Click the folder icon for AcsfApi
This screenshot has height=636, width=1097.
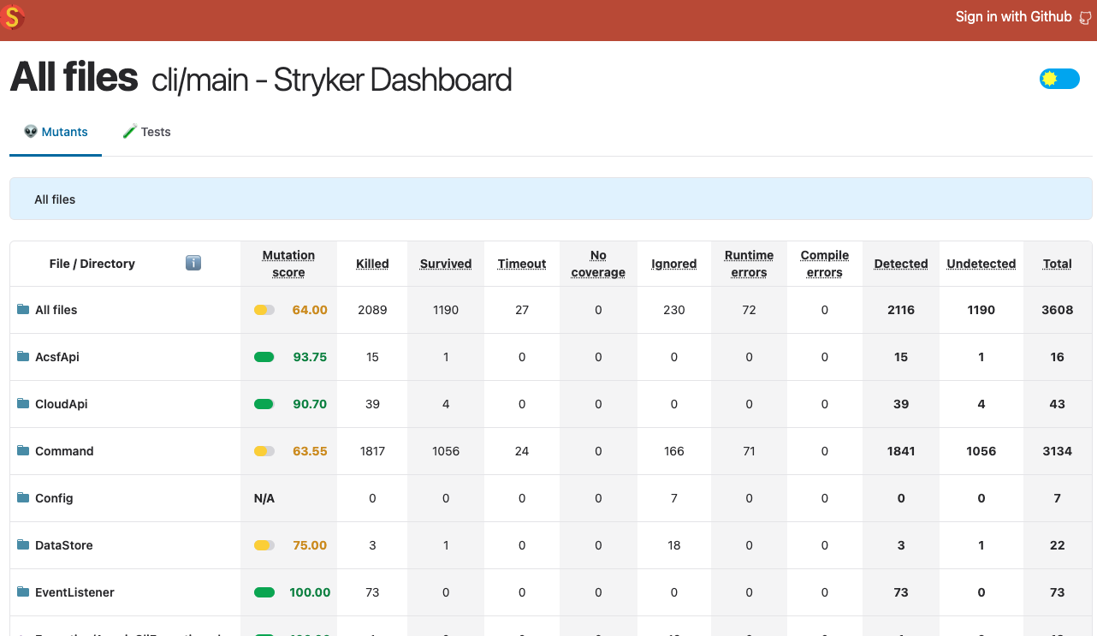[x=23, y=356]
